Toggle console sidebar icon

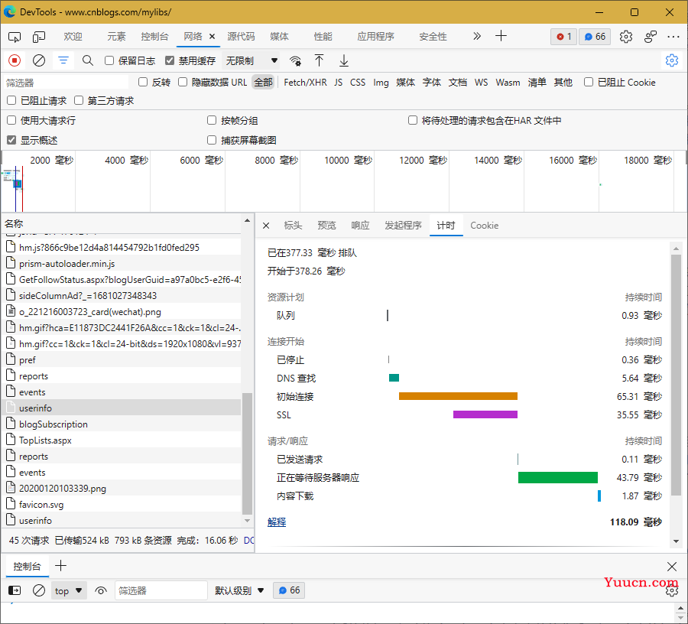15,590
